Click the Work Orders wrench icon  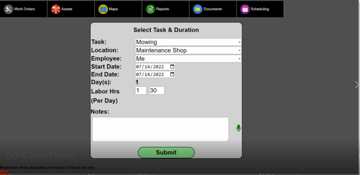click(x=8, y=9)
